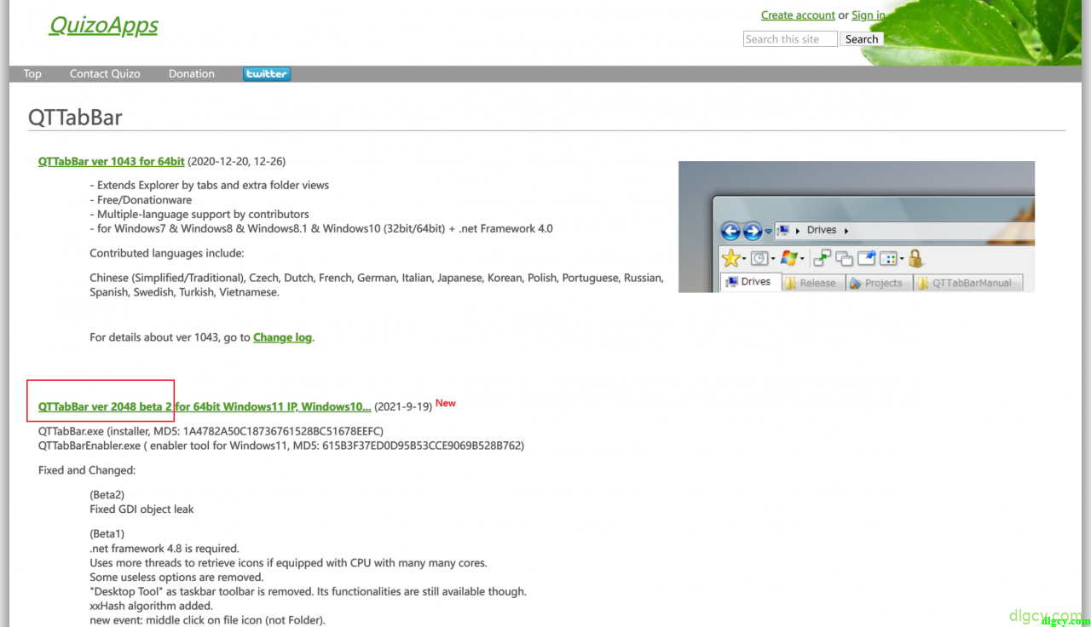
Task: Click the window with green arrow icon
Action: (x=823, y=258)
